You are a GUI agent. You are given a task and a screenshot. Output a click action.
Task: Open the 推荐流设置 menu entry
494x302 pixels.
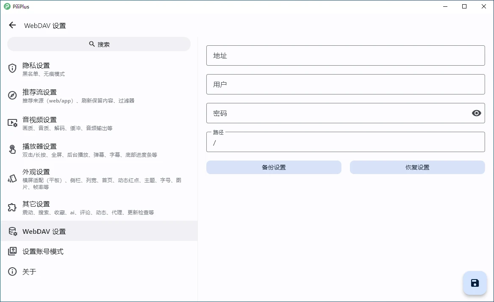click(39, 92)
